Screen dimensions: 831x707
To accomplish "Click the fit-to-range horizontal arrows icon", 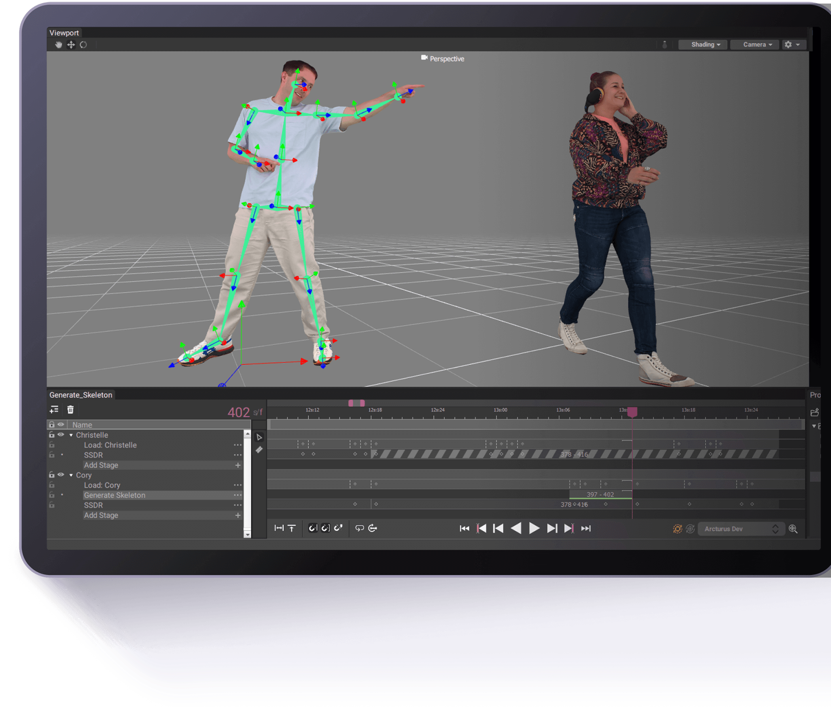I will click(x=279, y=528).
